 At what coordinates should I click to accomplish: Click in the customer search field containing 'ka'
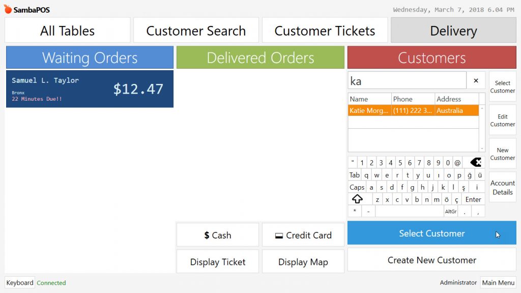407,81
